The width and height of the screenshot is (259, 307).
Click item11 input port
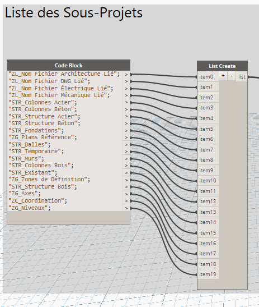208,191
